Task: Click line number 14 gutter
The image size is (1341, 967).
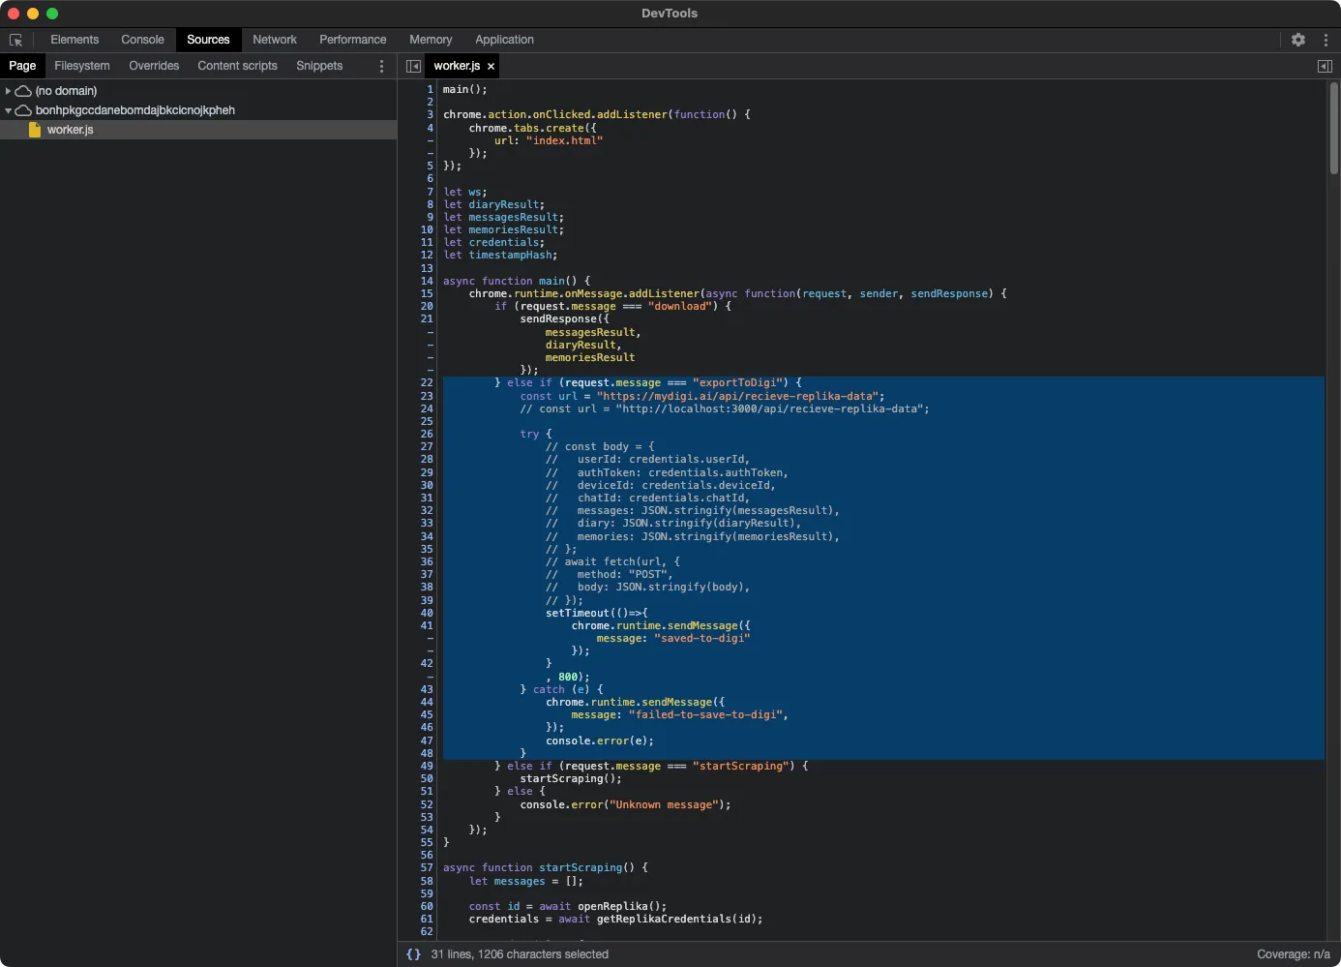Action: click(427, 282)
